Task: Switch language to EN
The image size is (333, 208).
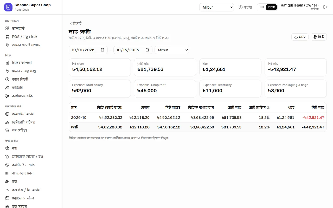Action: click(x=262, y=7)
